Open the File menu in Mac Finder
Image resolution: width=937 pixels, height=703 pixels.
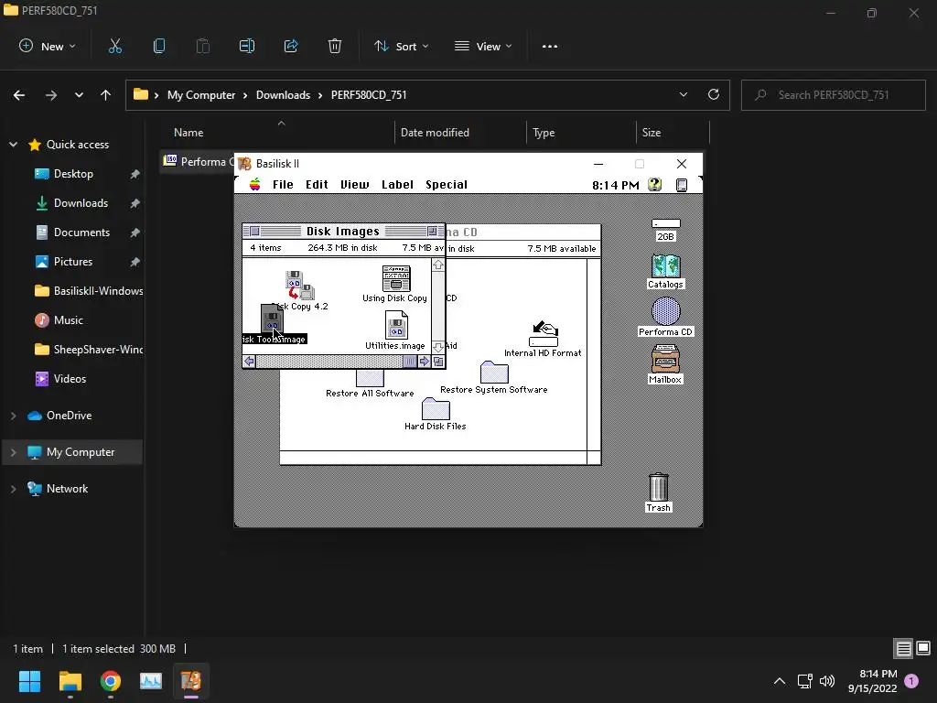pyautogui.click(x=283, y=185)
